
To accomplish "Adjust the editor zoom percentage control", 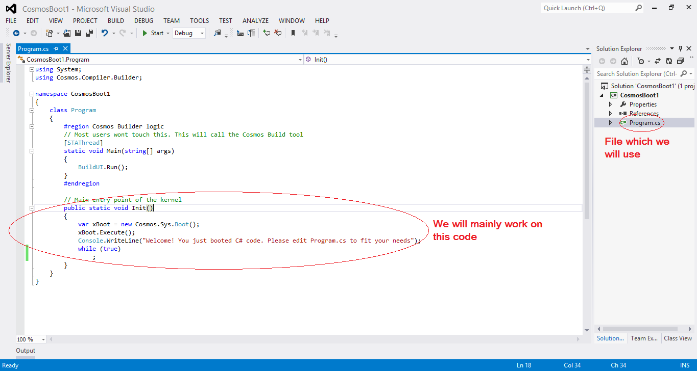I will (x=30, y=339).
